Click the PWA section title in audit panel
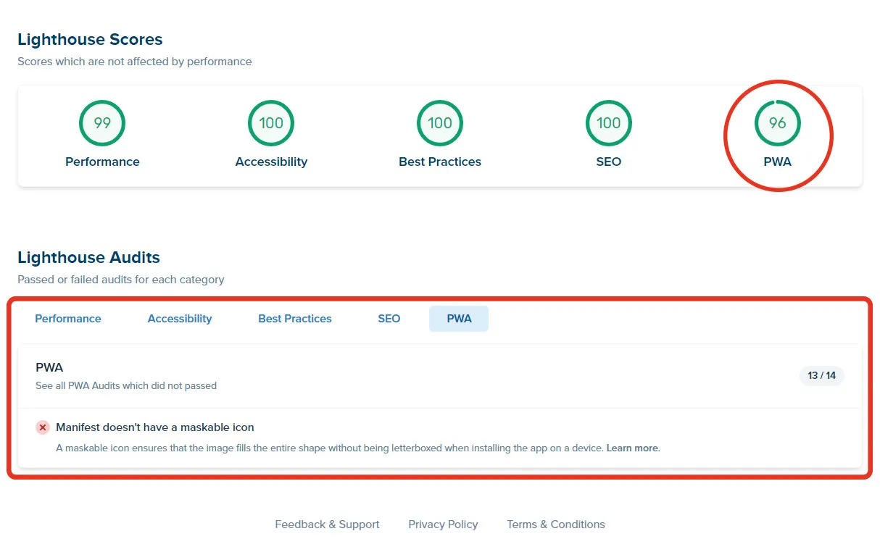 click(x=49, y=368)
